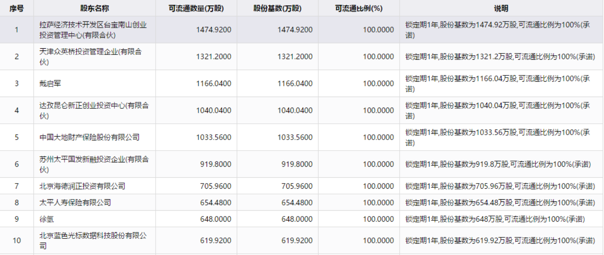This screenshot has height=255, width=604.
Task: Click the 可流通比例(%) column header
Action: coord(359,8)
